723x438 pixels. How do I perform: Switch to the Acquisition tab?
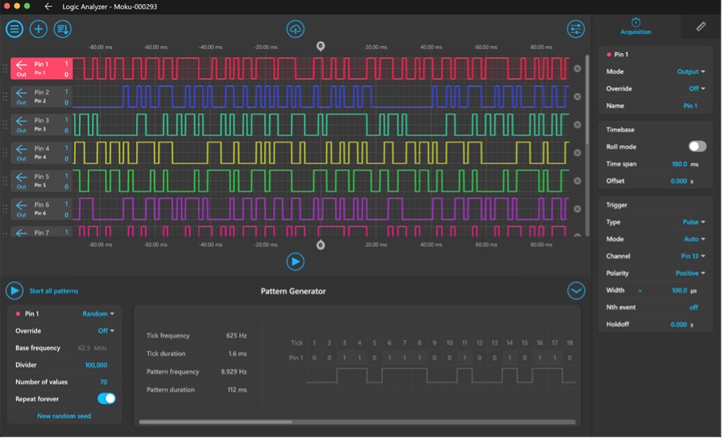[x=635, y=26]
